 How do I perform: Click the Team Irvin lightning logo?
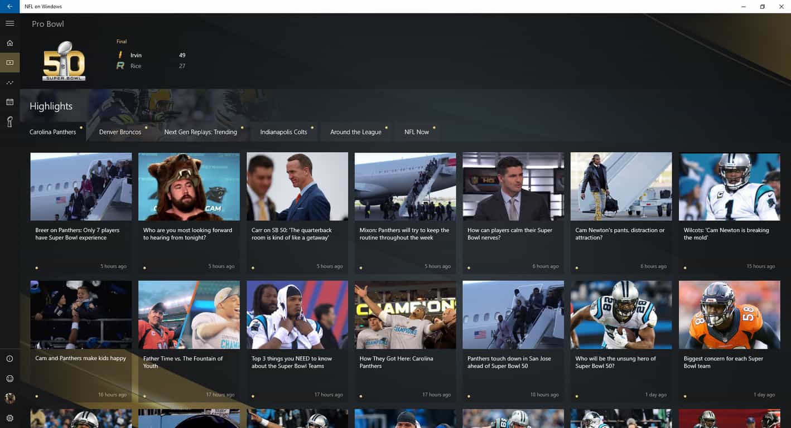click(120, 55)
